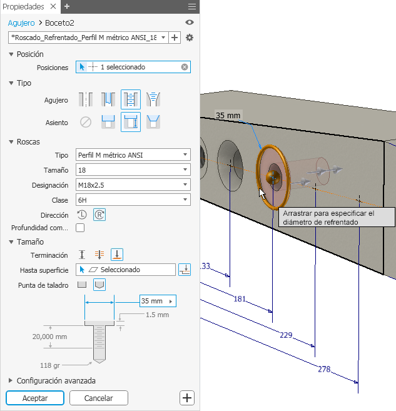
Task: Click Cancelar button
Action: pyautogui.click(x=99, y=398)
